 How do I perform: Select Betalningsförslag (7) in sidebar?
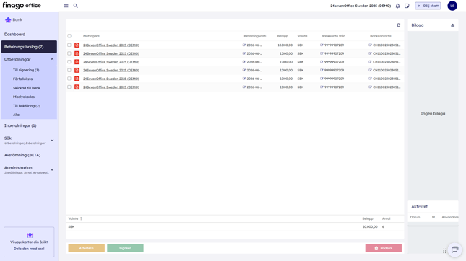(x=29, y=47)
